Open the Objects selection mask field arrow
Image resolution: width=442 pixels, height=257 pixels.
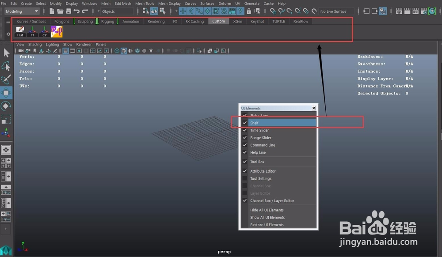point(99,11)
